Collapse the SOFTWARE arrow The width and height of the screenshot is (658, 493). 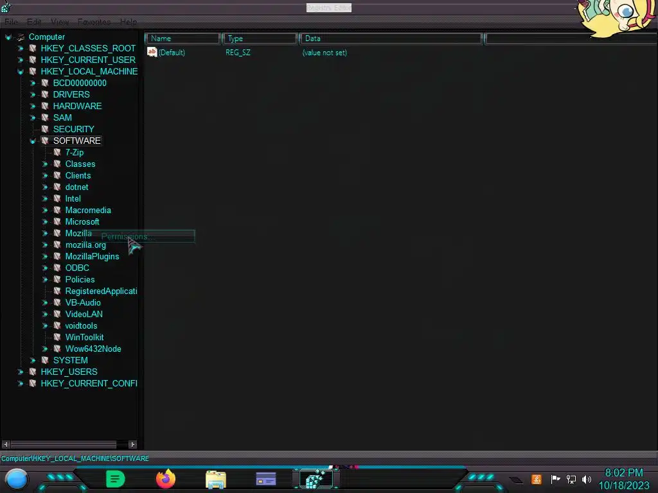32,141
